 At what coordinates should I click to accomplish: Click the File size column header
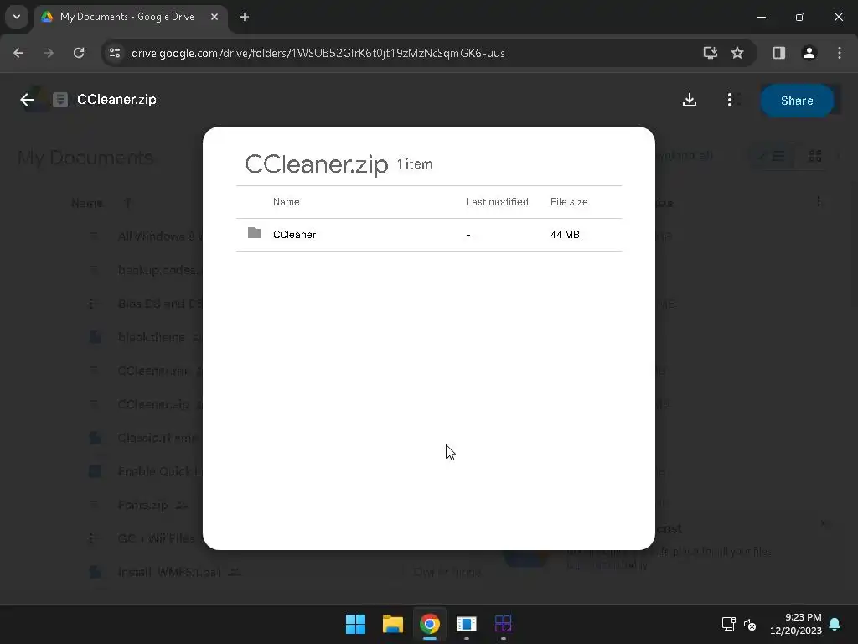(x=569, y=202)
